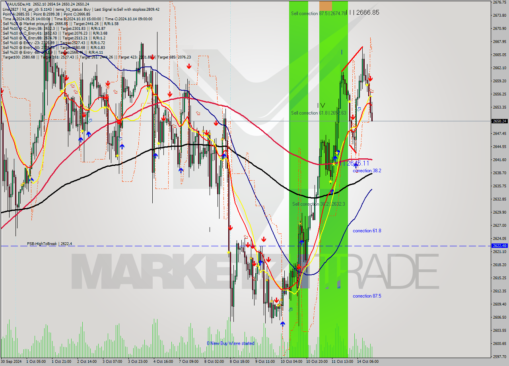509x366 pixels.
Task: Click the blue 'correction 38.2' label
Action: tap(367, 171)
